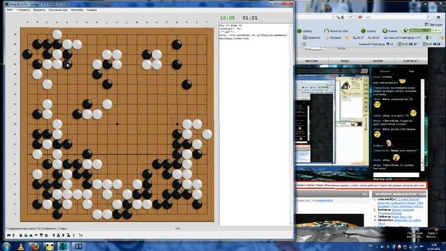Screen dimensions: 446x251
Task: Click the browser reload icon
Action: (x=351, y=17)
